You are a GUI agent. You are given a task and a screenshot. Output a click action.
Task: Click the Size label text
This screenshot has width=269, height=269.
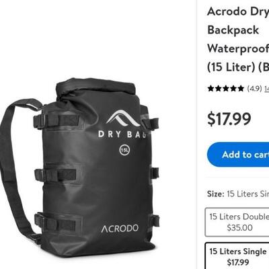tap(215, 194)
